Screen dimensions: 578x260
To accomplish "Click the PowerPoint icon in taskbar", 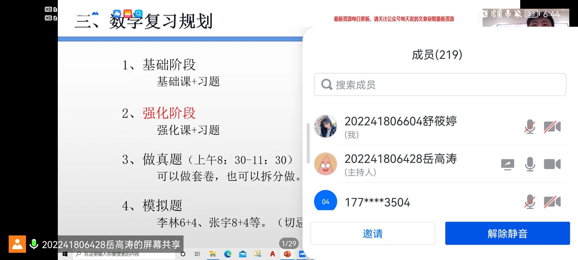I will pos(287,254).
